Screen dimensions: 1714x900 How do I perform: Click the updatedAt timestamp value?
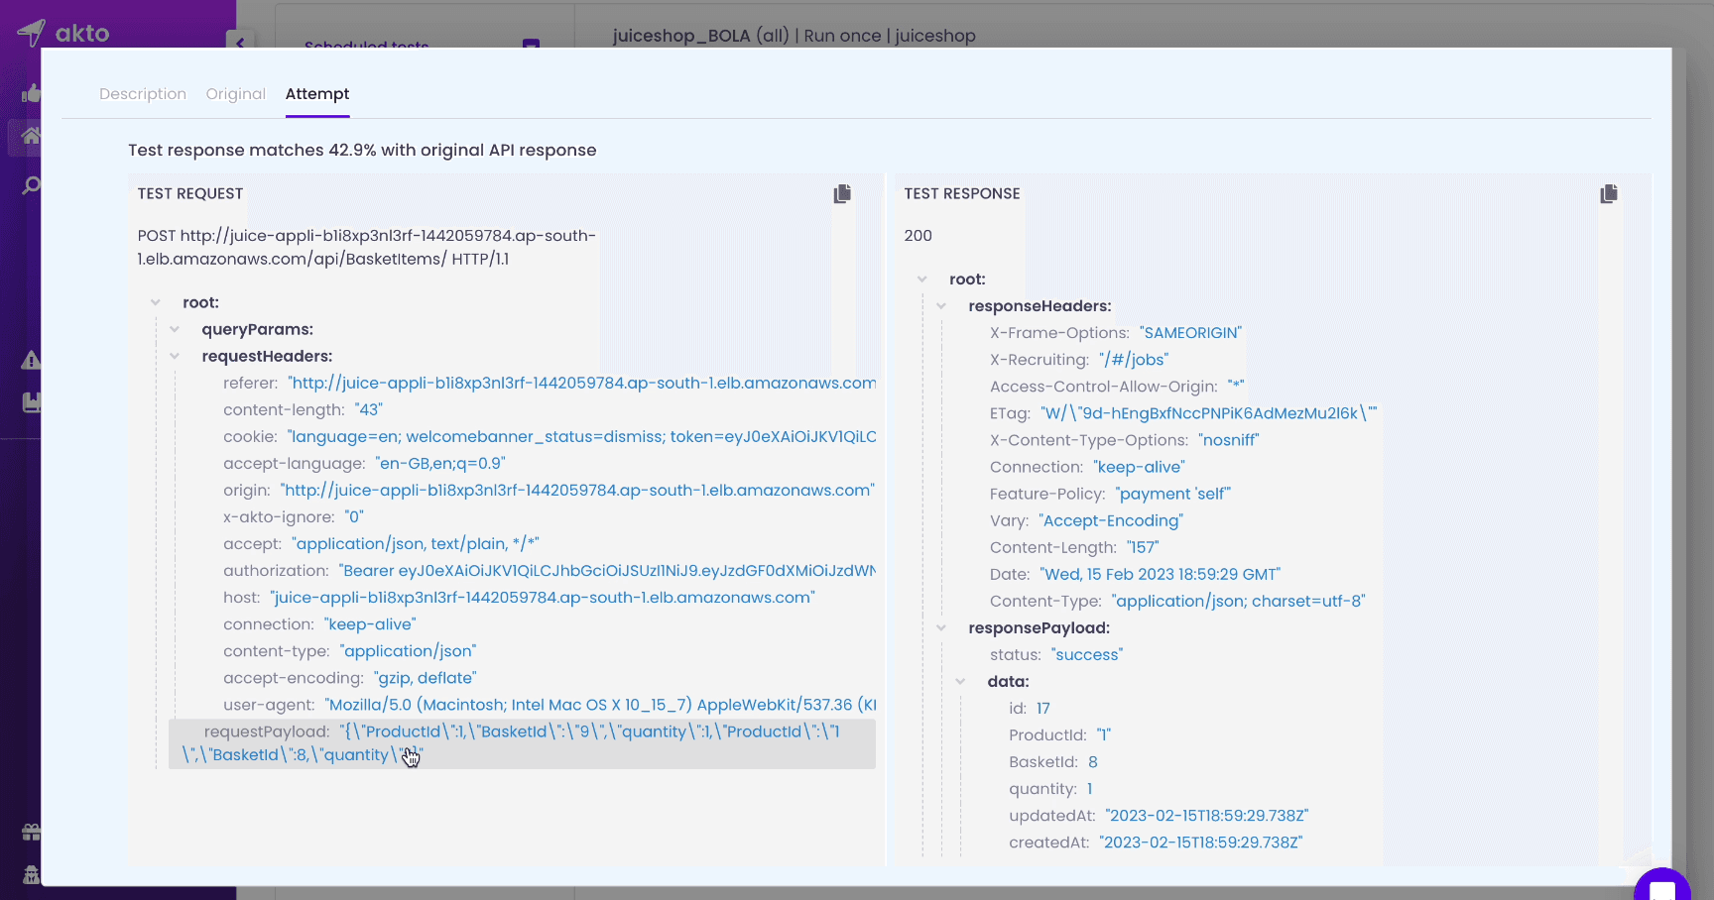[1207, 814]
